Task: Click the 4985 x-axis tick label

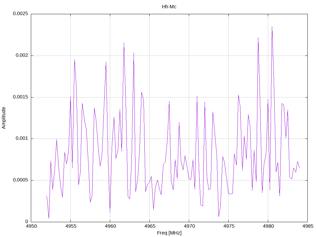Action: 308,226
